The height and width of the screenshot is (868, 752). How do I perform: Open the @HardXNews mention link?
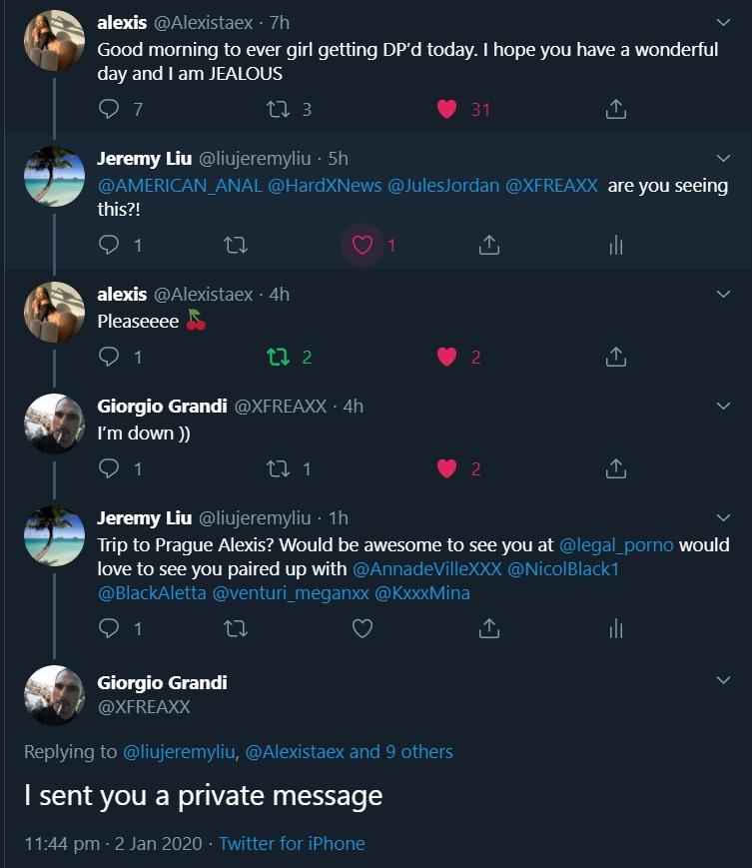point(325,186)
